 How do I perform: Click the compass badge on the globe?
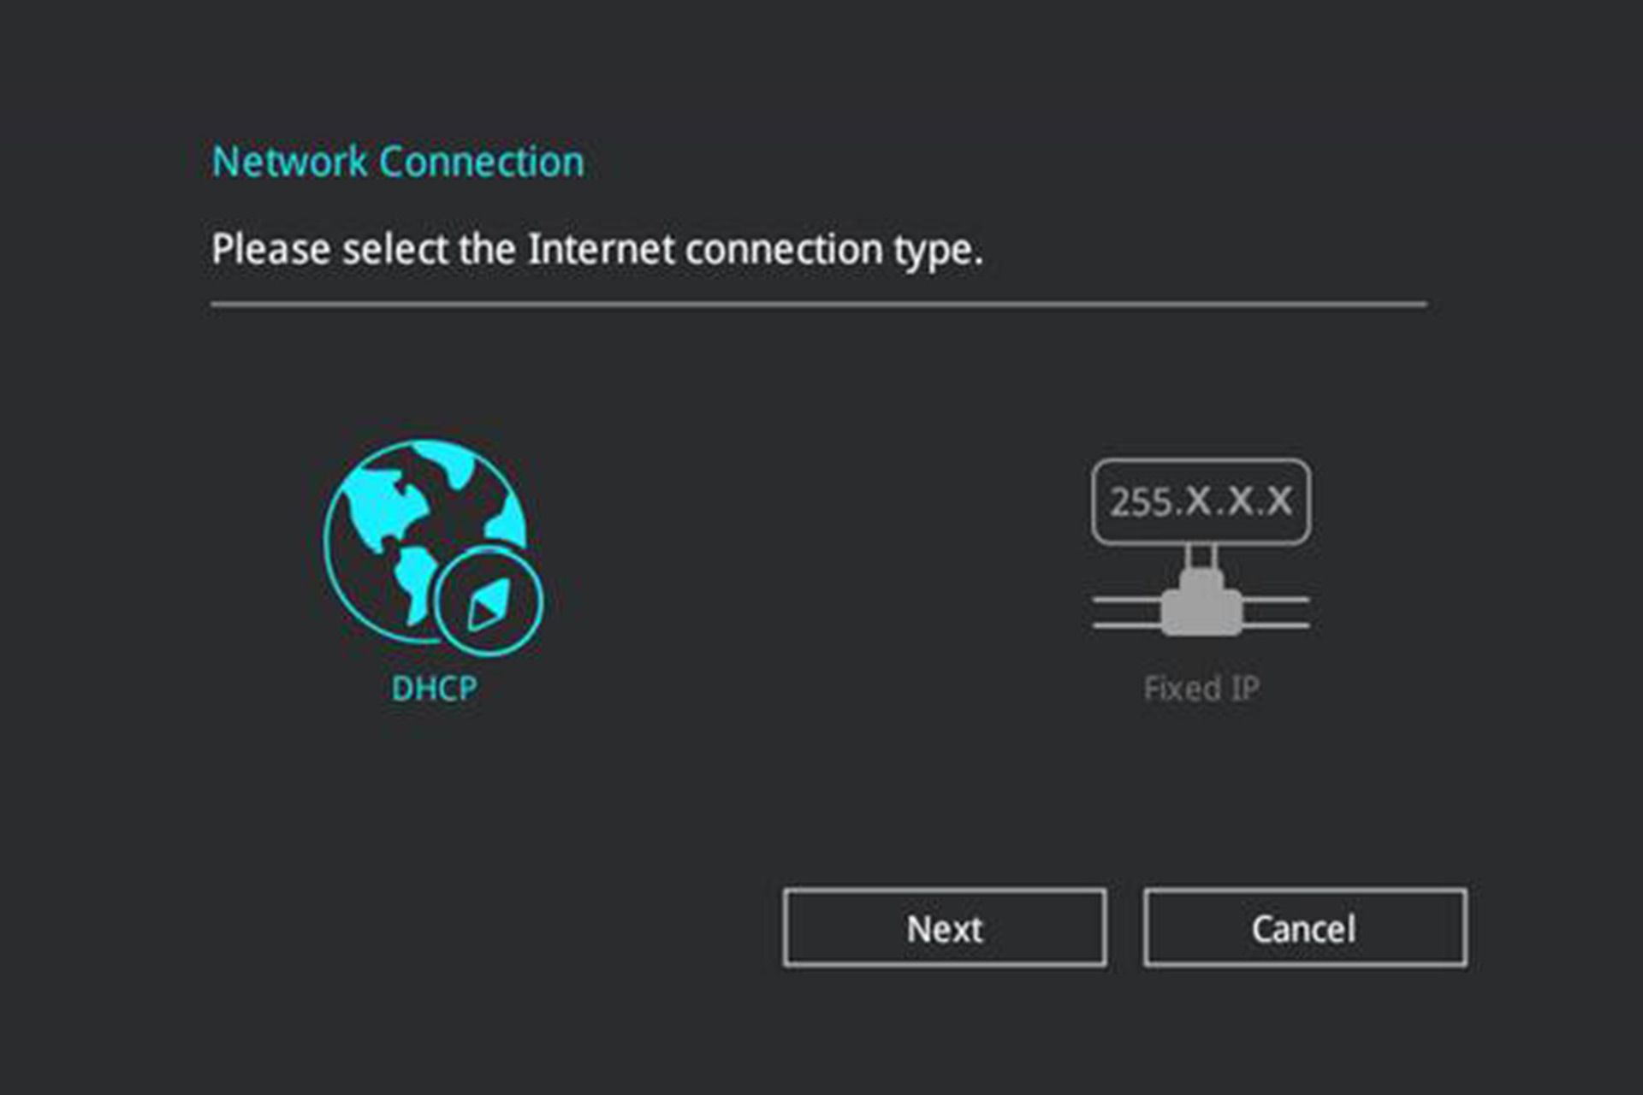(x=489, y=601)
